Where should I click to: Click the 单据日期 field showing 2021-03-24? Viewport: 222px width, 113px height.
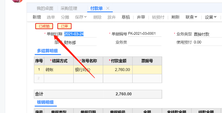[x=80, y=34]
